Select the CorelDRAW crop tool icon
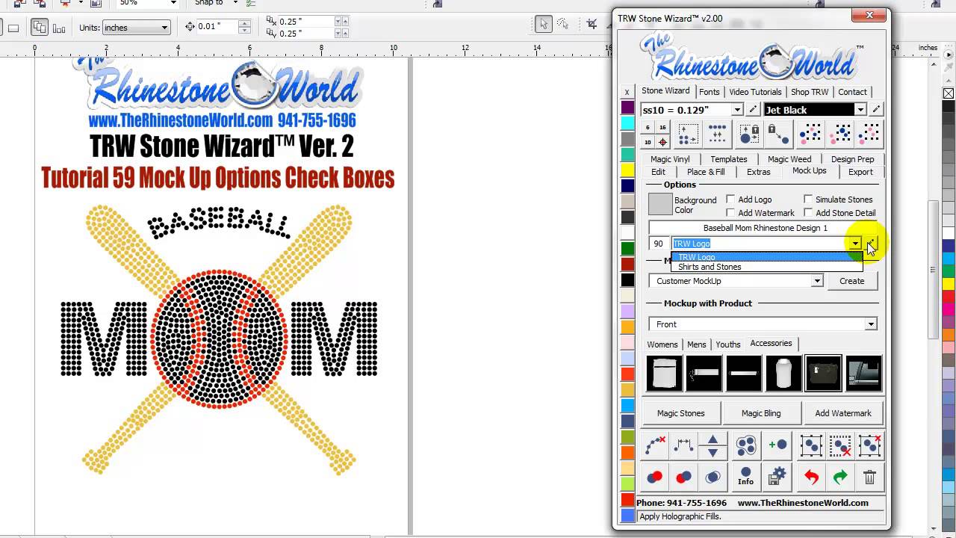Viewport: 956px width, 538px height. coord(592,24)
